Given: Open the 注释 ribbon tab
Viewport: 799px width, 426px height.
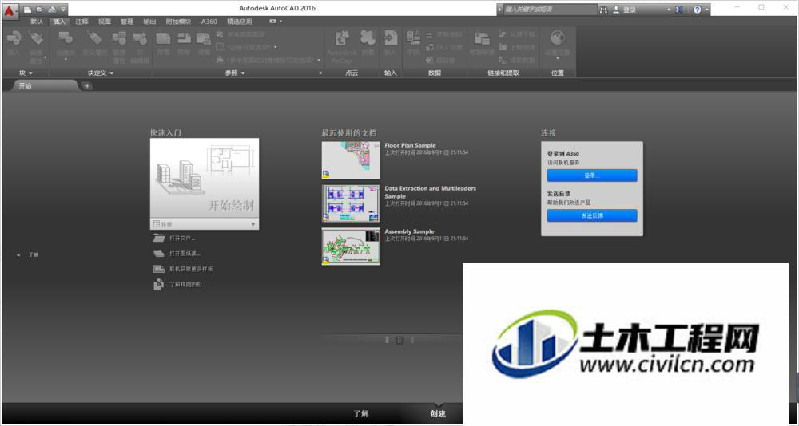Looking at the screenshot, I should coord(81,22).
